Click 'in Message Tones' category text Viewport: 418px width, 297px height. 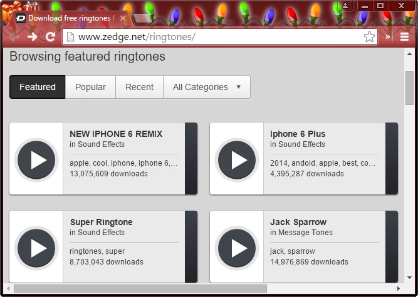(x=301, y=233)
